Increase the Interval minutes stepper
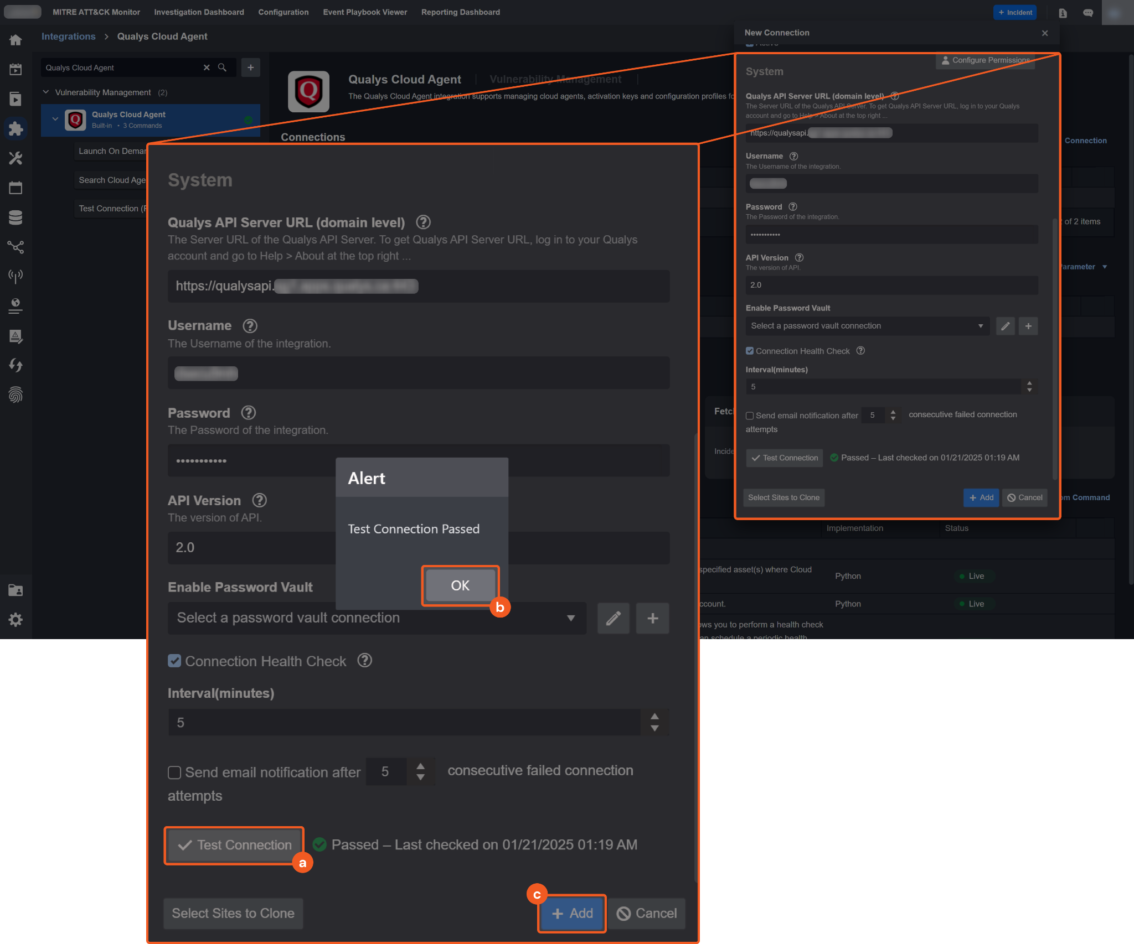Screen dimensions: 1134x944 point(654,717)
